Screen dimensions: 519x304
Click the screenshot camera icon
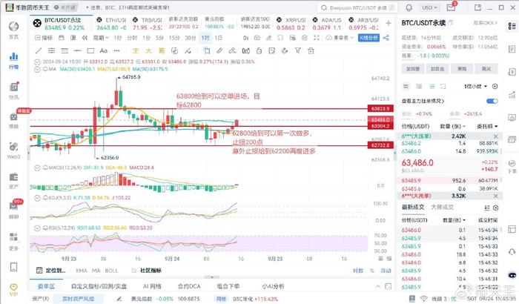click(x=257, y=38)
